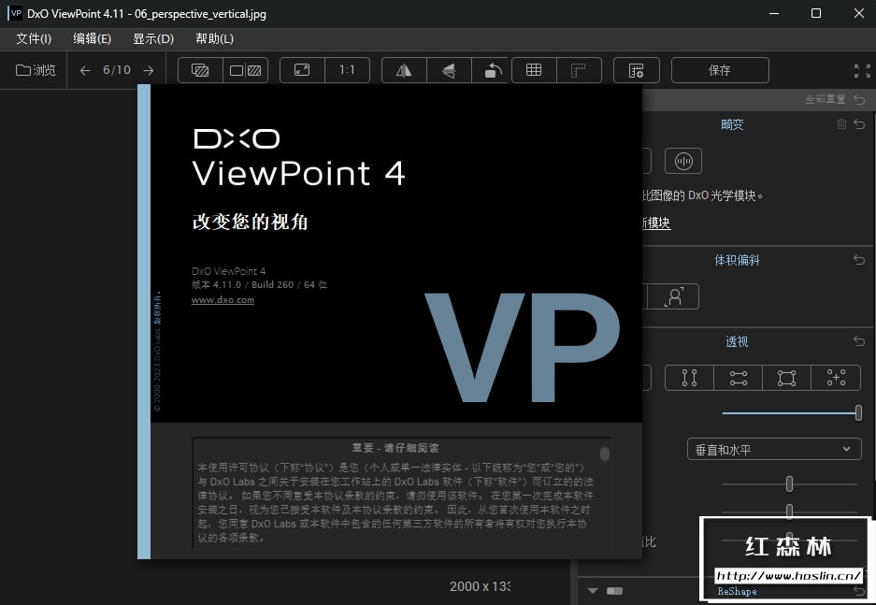Open the 文件(I) menu

(x=34, y=38)
